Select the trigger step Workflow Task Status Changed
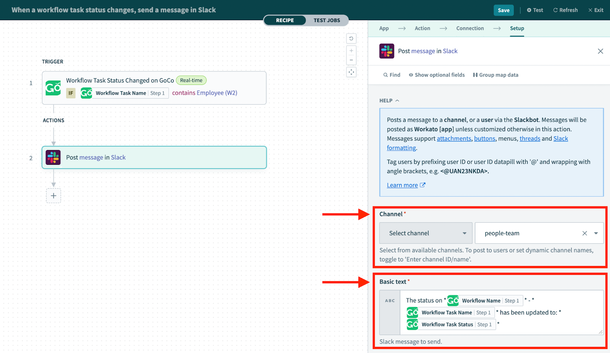The height and width of the screenshot is (353, 610). pos(154,88)
